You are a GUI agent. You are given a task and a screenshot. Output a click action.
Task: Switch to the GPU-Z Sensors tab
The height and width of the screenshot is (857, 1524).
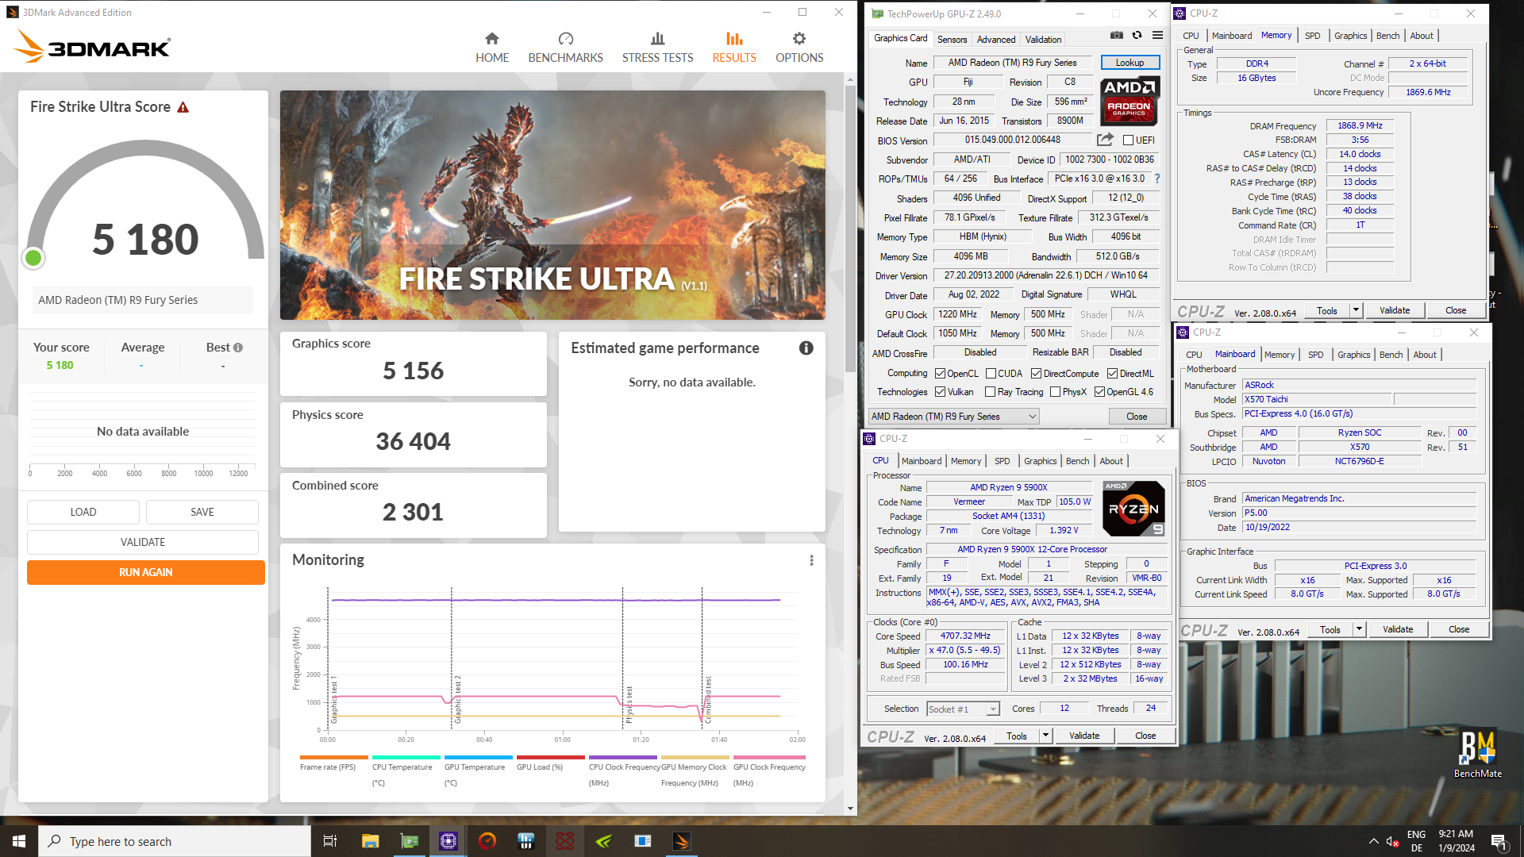point(952,39)
